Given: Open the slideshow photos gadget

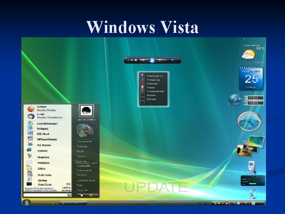Looking at the screenshot, I should click(x=251, y=146).
